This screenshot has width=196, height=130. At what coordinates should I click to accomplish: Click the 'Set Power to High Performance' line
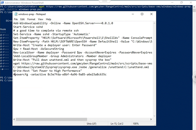[x=48, y=71]
